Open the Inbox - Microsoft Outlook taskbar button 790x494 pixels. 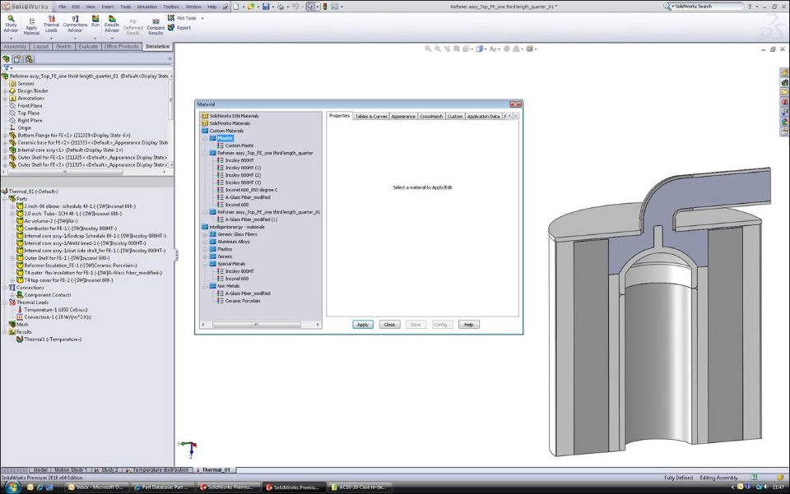pos(95,487)
